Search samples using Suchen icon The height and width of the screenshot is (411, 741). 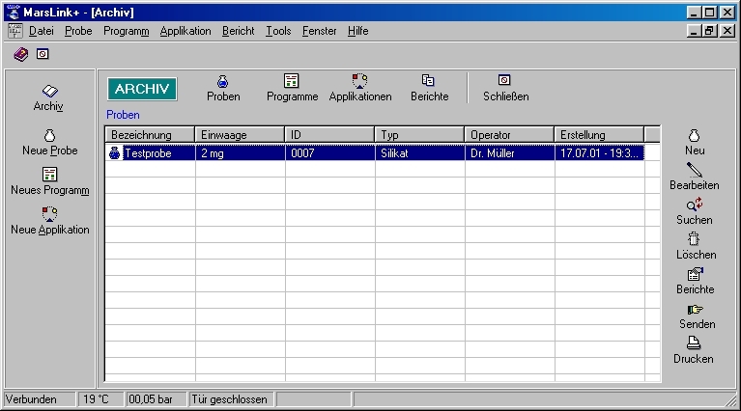[x=694, y=205]
